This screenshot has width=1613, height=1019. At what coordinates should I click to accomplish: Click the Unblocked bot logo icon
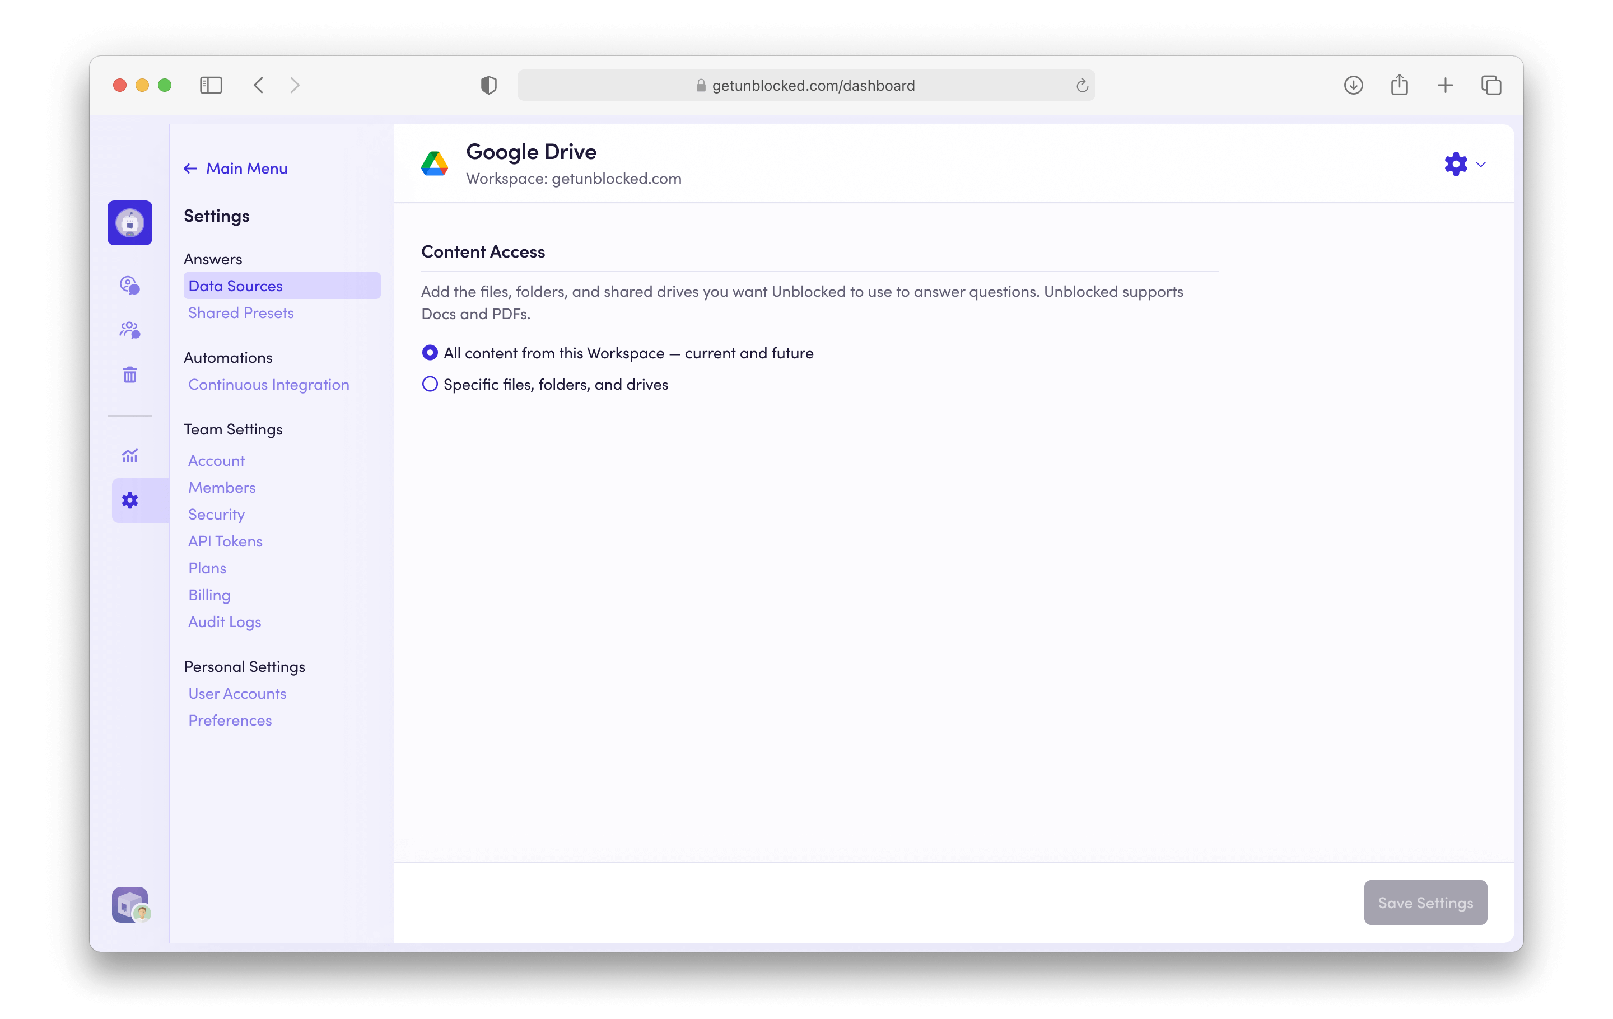(129, 223)
